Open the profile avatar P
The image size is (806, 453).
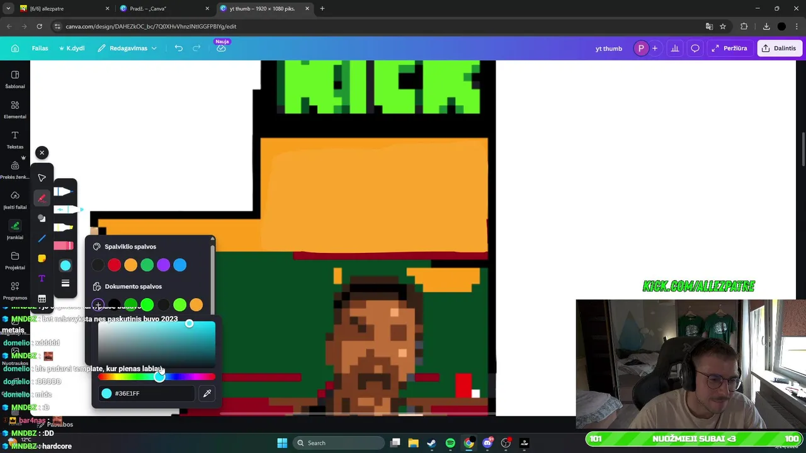[641, 48]
